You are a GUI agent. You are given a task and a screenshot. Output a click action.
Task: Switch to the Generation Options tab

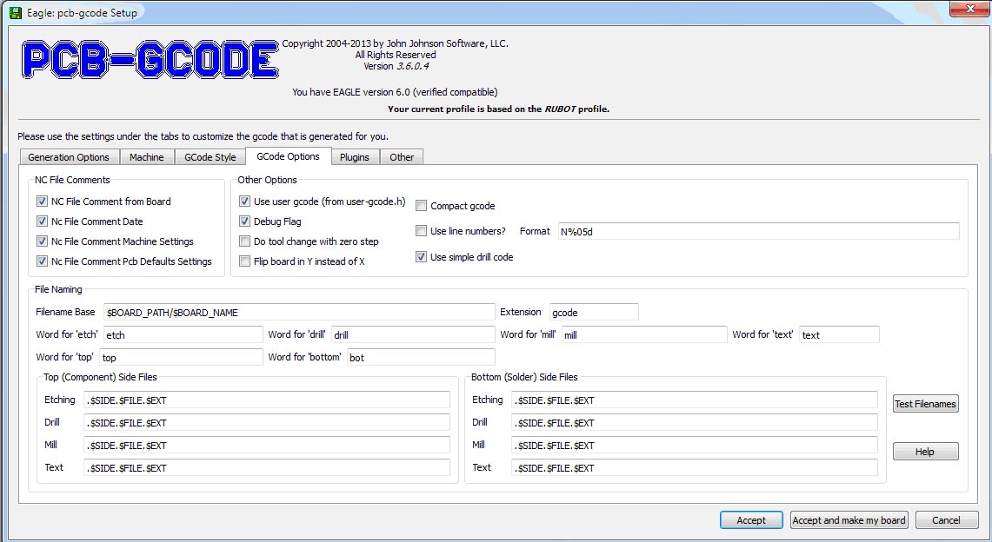pyautogui.click(x=69, y=157)
